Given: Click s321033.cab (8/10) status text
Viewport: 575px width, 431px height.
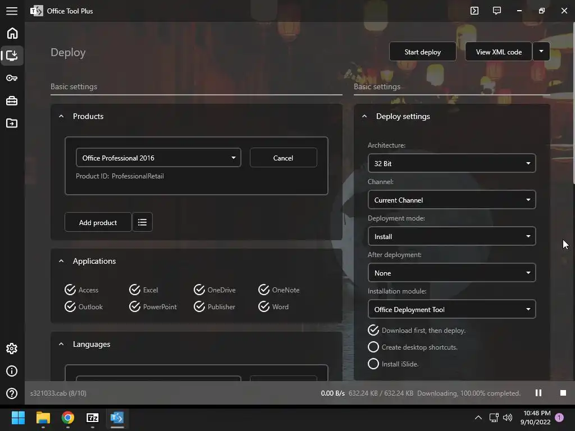Looking at the screenshot, I should 58,393.
